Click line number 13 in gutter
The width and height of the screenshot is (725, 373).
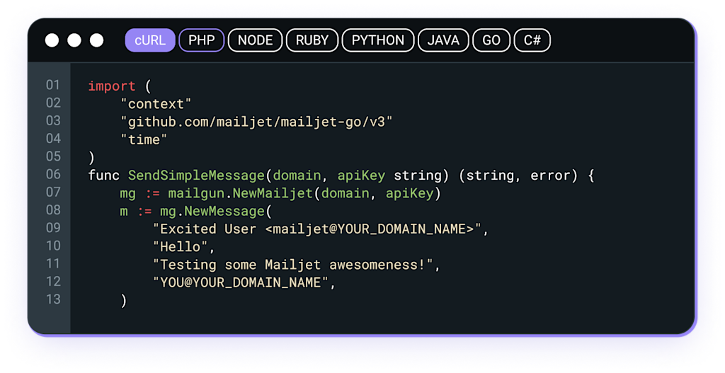53,299
